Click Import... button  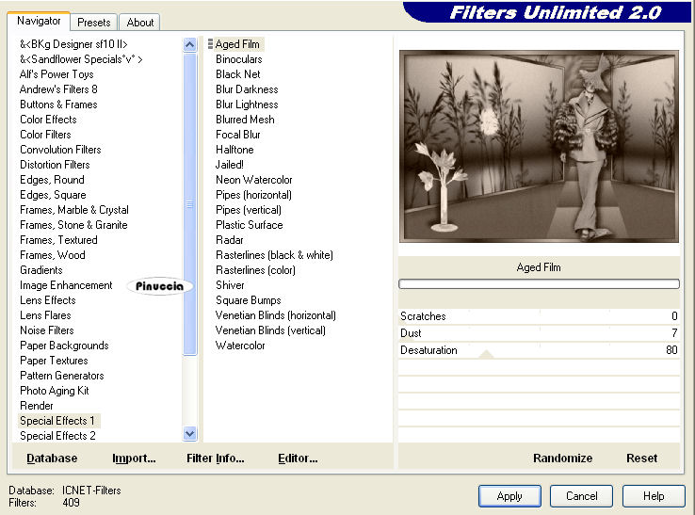pos(134,458)
